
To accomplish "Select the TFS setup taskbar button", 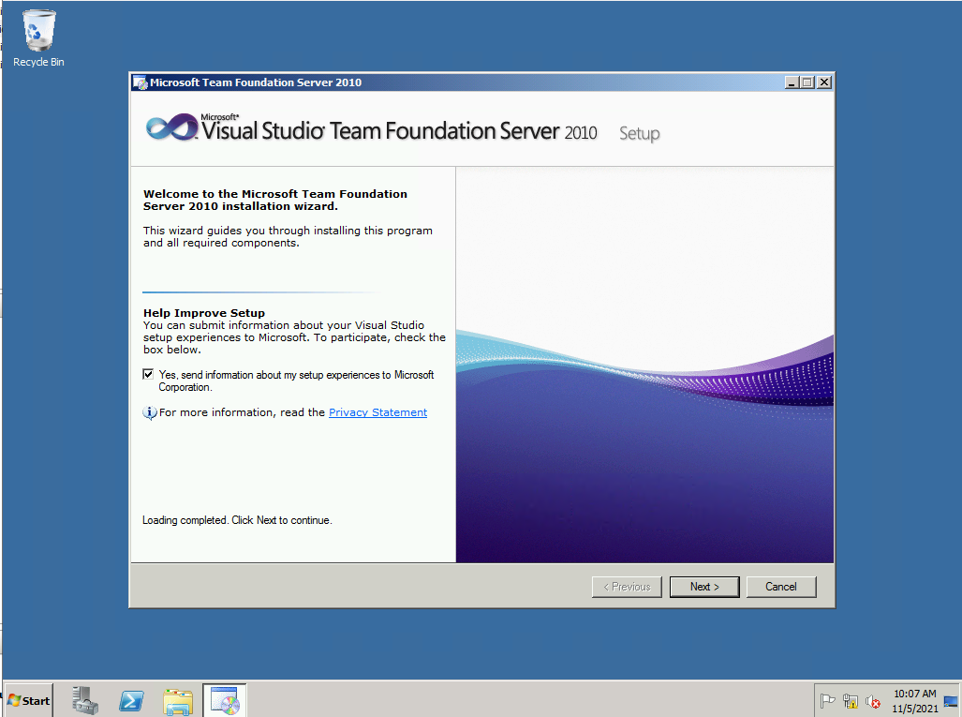I will coord(225,700).
